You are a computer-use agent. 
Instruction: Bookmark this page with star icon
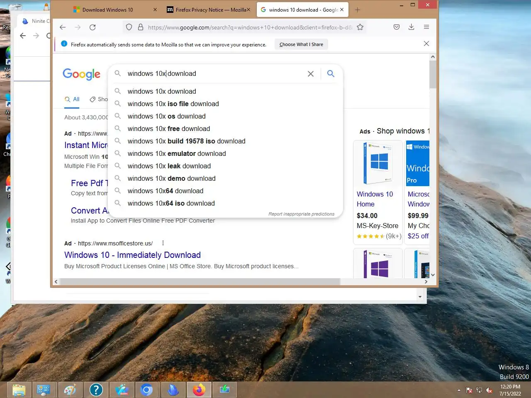[x=360, y=27]
